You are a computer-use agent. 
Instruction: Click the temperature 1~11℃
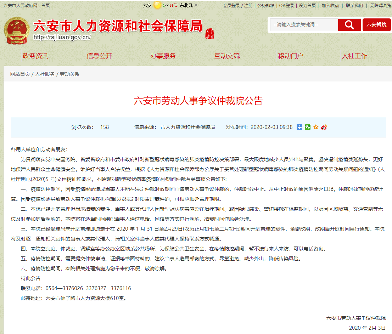(x=170, y=6)
